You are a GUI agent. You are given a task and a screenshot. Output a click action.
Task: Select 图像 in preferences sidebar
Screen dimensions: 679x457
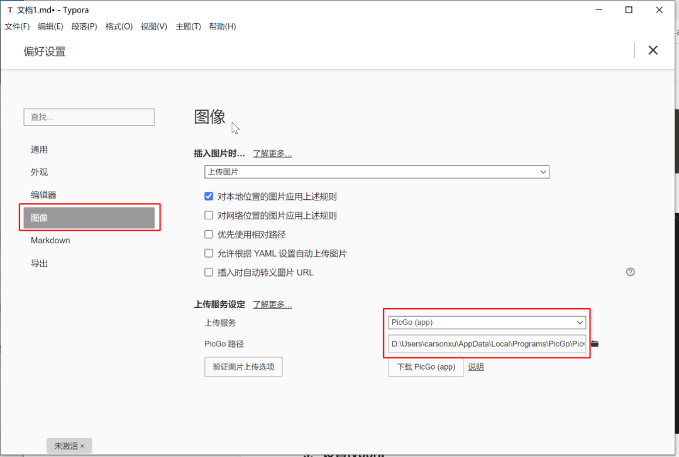pyautogui.click(x=89, y=217)
